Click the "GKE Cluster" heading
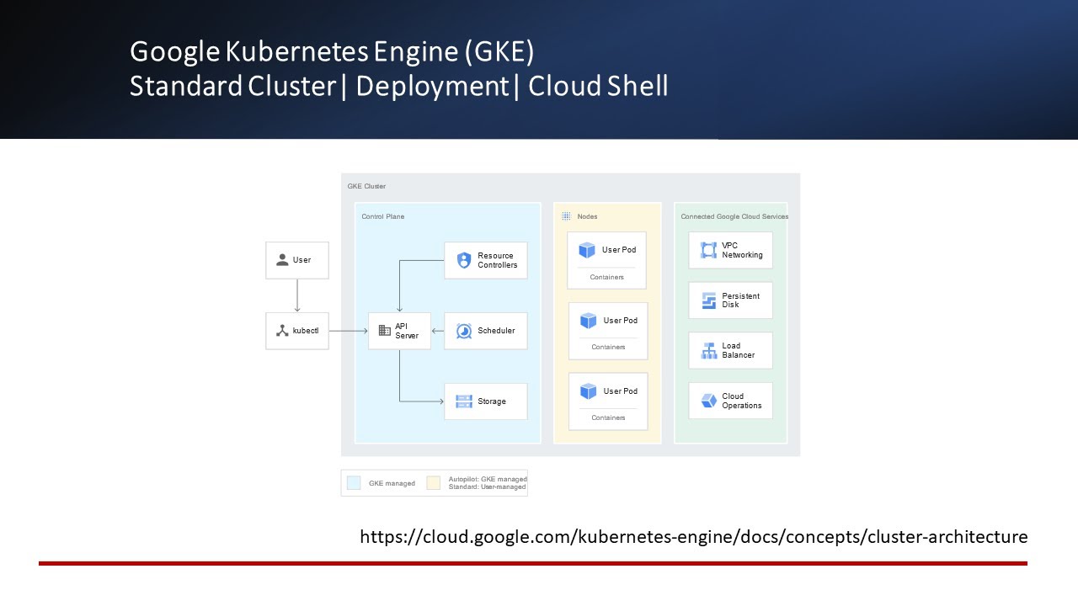Viewport: 1078px width, 606px height. pyautogui.click(x=366, y=186)
